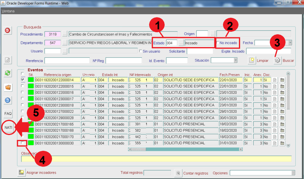Click the Contar registros magnifier icon
Screen dimensions: 304x179
point(178,173)
